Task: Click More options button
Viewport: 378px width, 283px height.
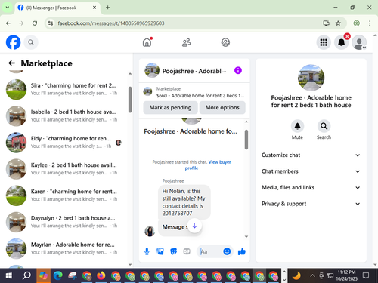Action: tap(222, 108)
